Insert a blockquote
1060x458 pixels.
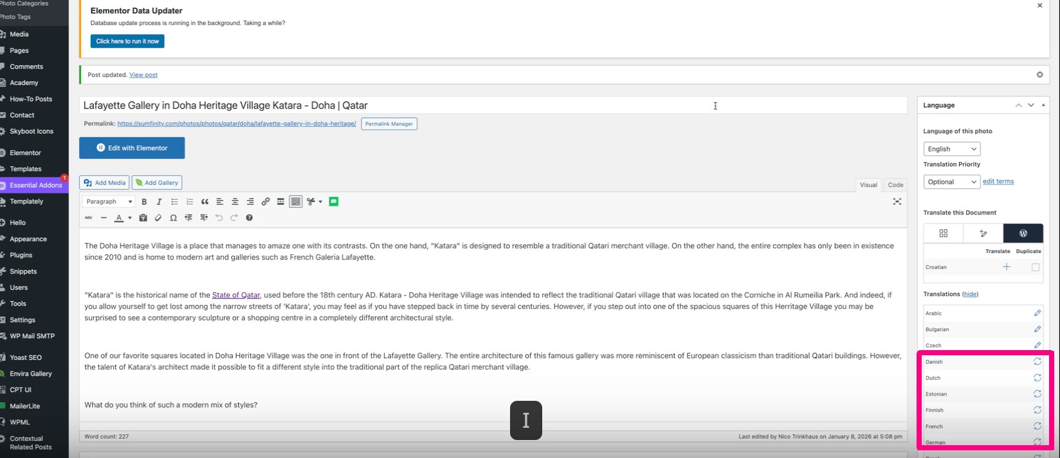(205, 202)
